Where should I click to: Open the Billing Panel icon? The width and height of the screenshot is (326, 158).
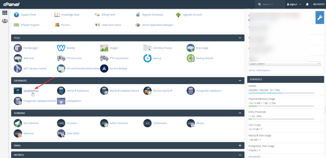click(x=97, y=15)
